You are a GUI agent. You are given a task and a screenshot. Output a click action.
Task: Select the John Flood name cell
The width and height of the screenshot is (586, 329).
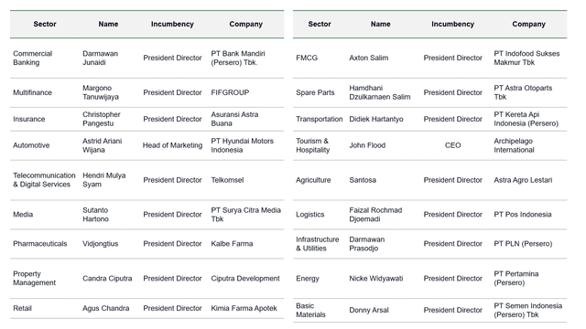(x=367, y=145)
